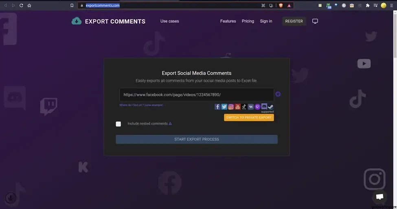Click Switch to Private Export button
This screenshot has width=397, height=209.
(249, 117)
